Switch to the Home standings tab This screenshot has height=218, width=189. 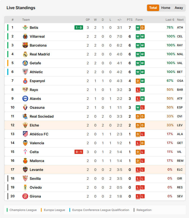tap(166, 8)
